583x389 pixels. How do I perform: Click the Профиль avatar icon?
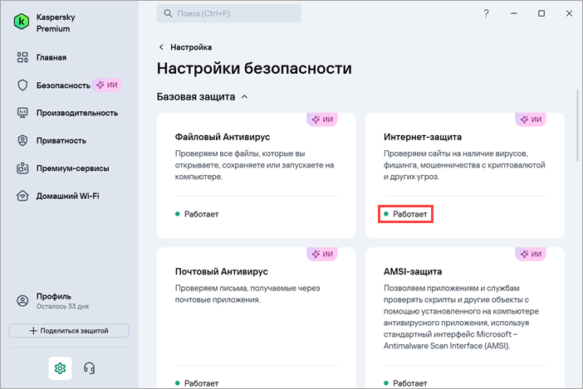click(22, 300)
